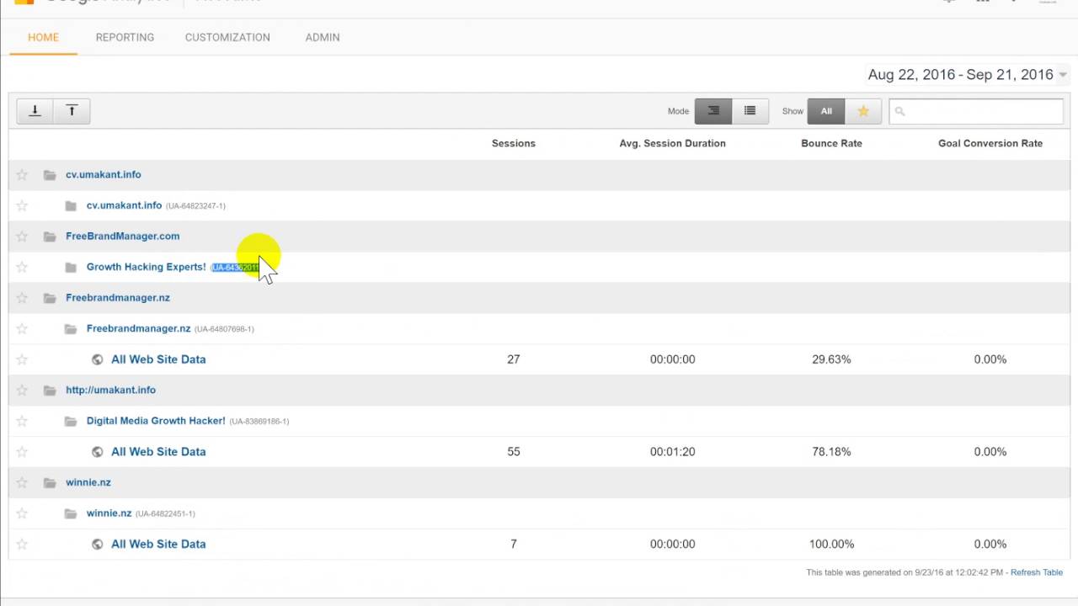Open the cv.umakant.info account link
Viewport: 1078px width, 606px height.
tap(104, 175)
